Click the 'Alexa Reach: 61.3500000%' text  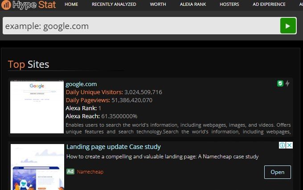[102, 116]
